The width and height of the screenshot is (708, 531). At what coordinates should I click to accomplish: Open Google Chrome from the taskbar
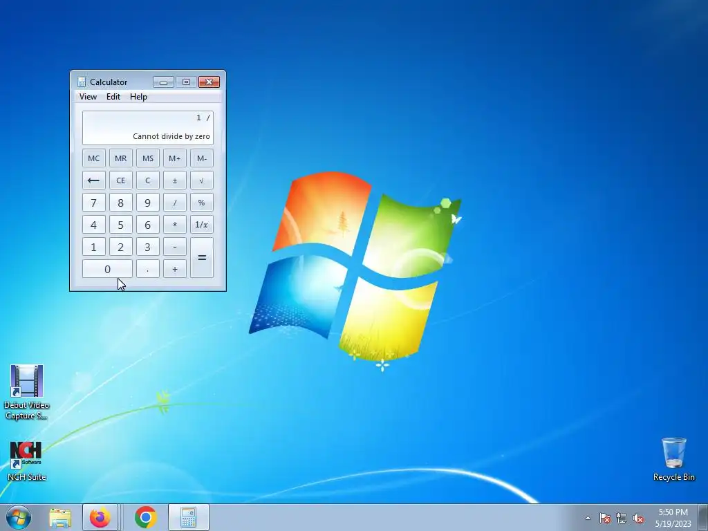[x=145, y=517]
